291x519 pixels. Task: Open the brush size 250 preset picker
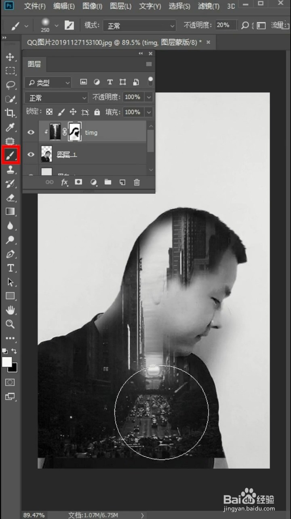tap(49, 25)
